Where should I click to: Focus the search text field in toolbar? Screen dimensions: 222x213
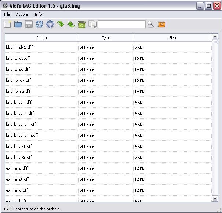click(122, 24)
